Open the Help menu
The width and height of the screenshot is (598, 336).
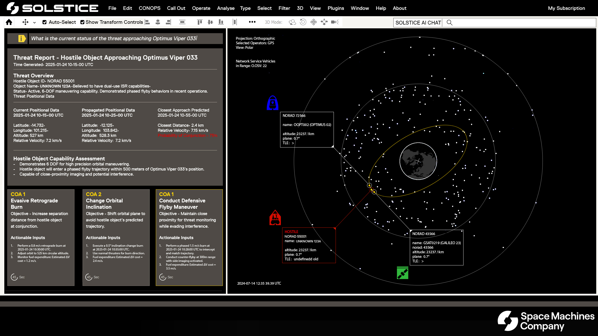tap(381, 8)
